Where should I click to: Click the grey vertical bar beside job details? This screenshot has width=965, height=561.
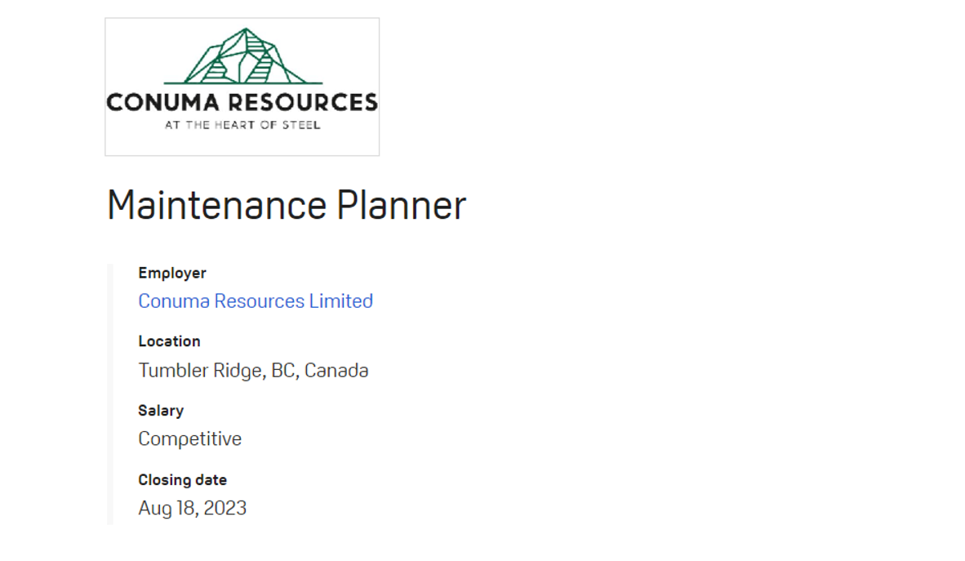[x=110, y=394]
